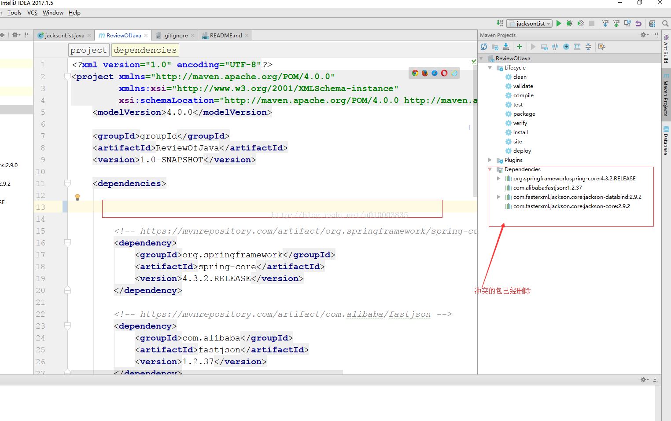
Task: Open the Help menu
Action: coord(74,13)
